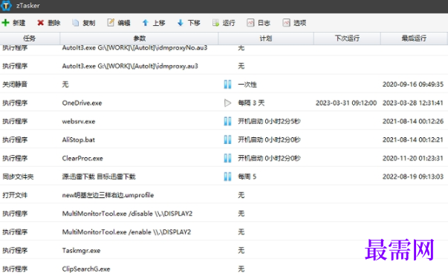Screen dimensions: 448x273
Task: Select the websrv.exe entry
Action: pyautogui.click(x=79, y=122)
